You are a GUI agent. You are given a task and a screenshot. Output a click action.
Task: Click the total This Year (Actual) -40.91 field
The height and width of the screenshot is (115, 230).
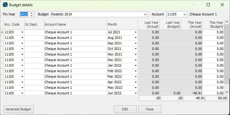coord(194,98)
